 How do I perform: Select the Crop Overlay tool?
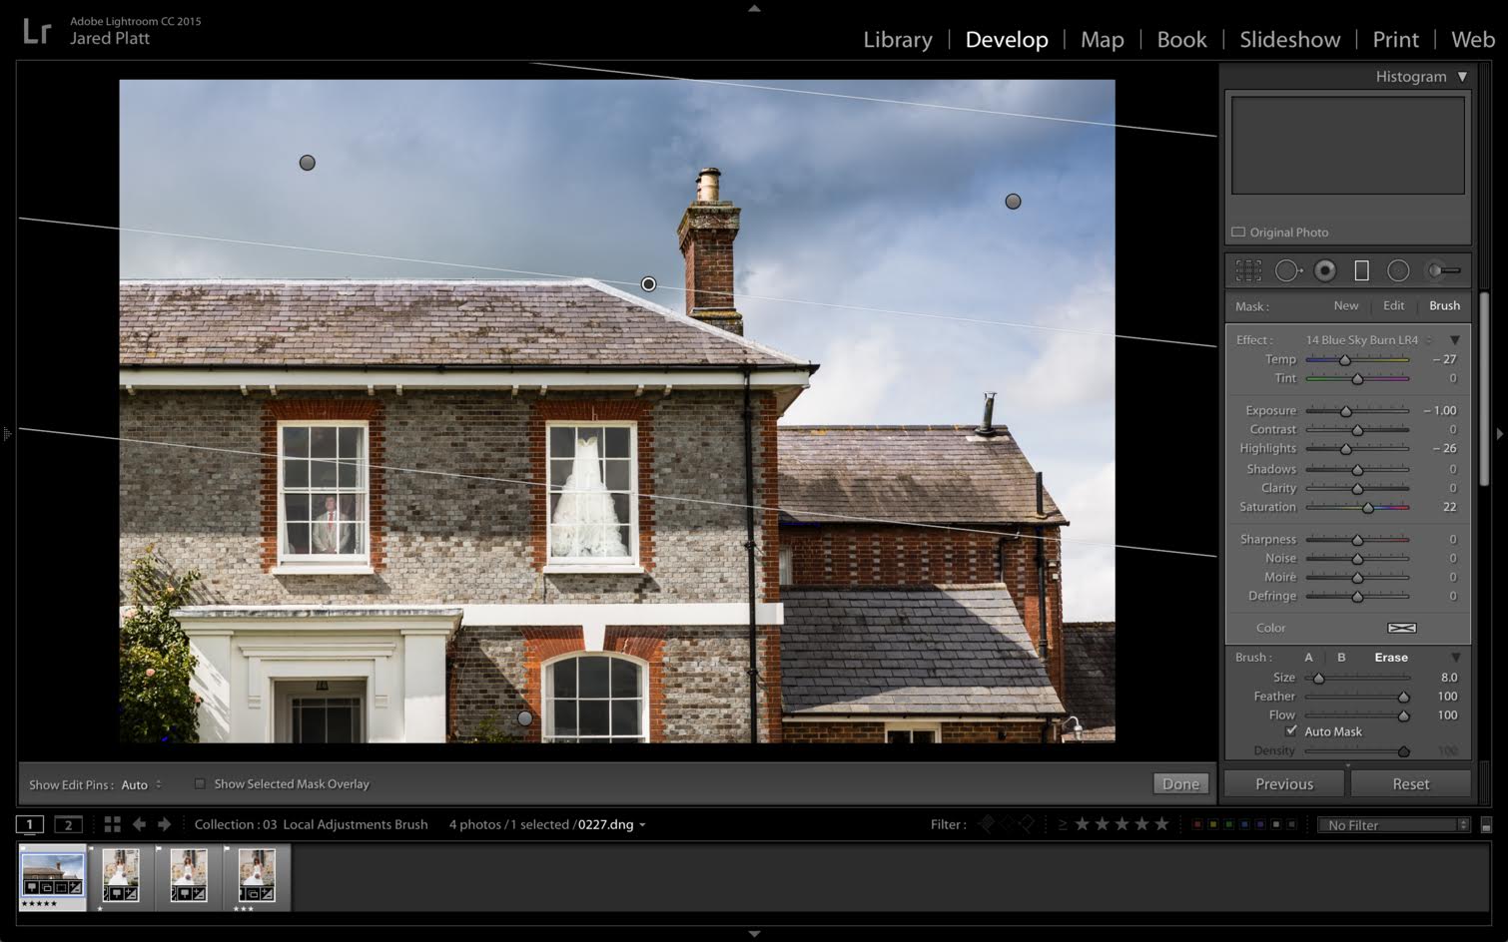click(1248, 270)
